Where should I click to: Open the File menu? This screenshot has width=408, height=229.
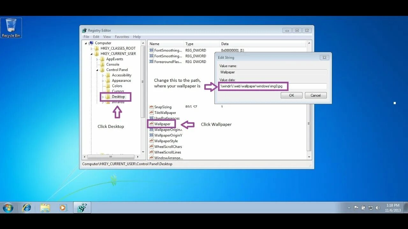[86, 37]
